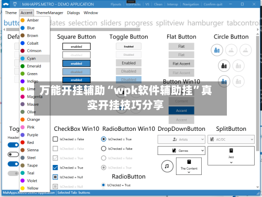The width and height of the screenshot is (262, 197).
Task: Toggle the IsChecked = Null checkbox
Action: coord(55,177)
